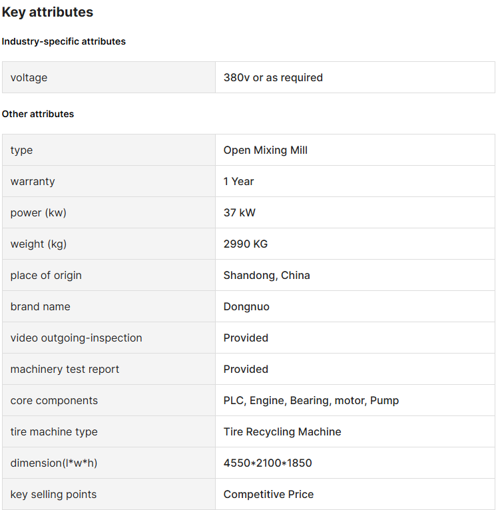Click the voltage label cell
This screenshot has width=496, height=510.
click(109, 77)
